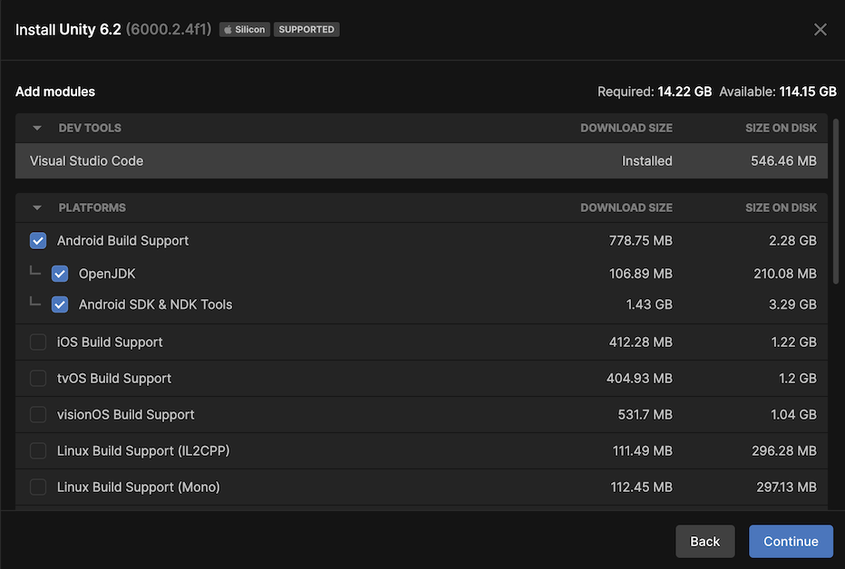Screen dimensions: 845x569
Task: Enable visionOS Build Support
Action: pos(38,415)
